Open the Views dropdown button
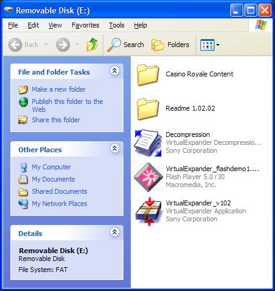The width and height of the screenshot is (275, 291). 210,45
